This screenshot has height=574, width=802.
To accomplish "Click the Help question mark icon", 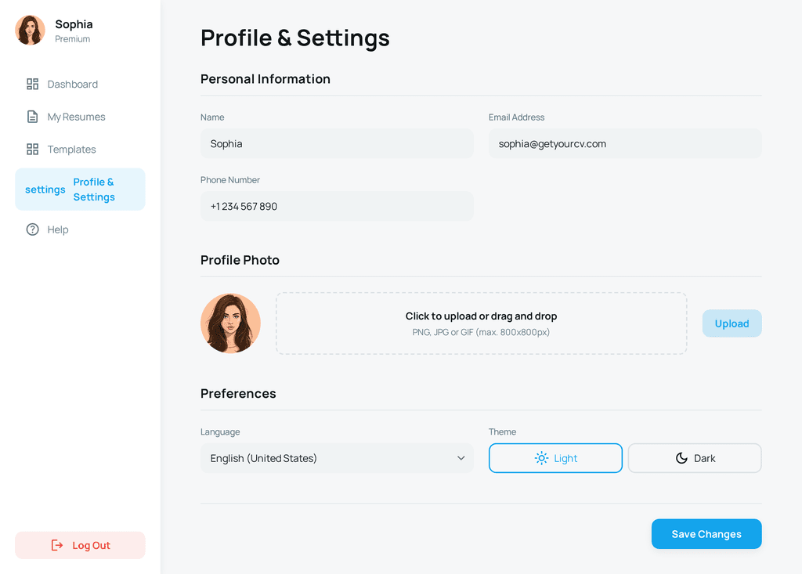I will (x=32, y=229).
